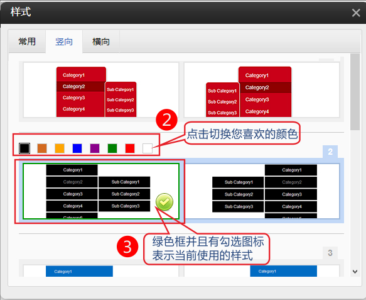This screenshot has height=300, width=366.
Task: Click the scrollbar down arrow
Action: 355,272
